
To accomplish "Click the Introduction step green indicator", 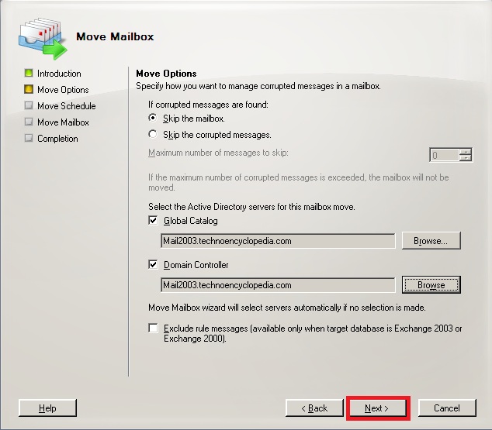I will [29, 73].
